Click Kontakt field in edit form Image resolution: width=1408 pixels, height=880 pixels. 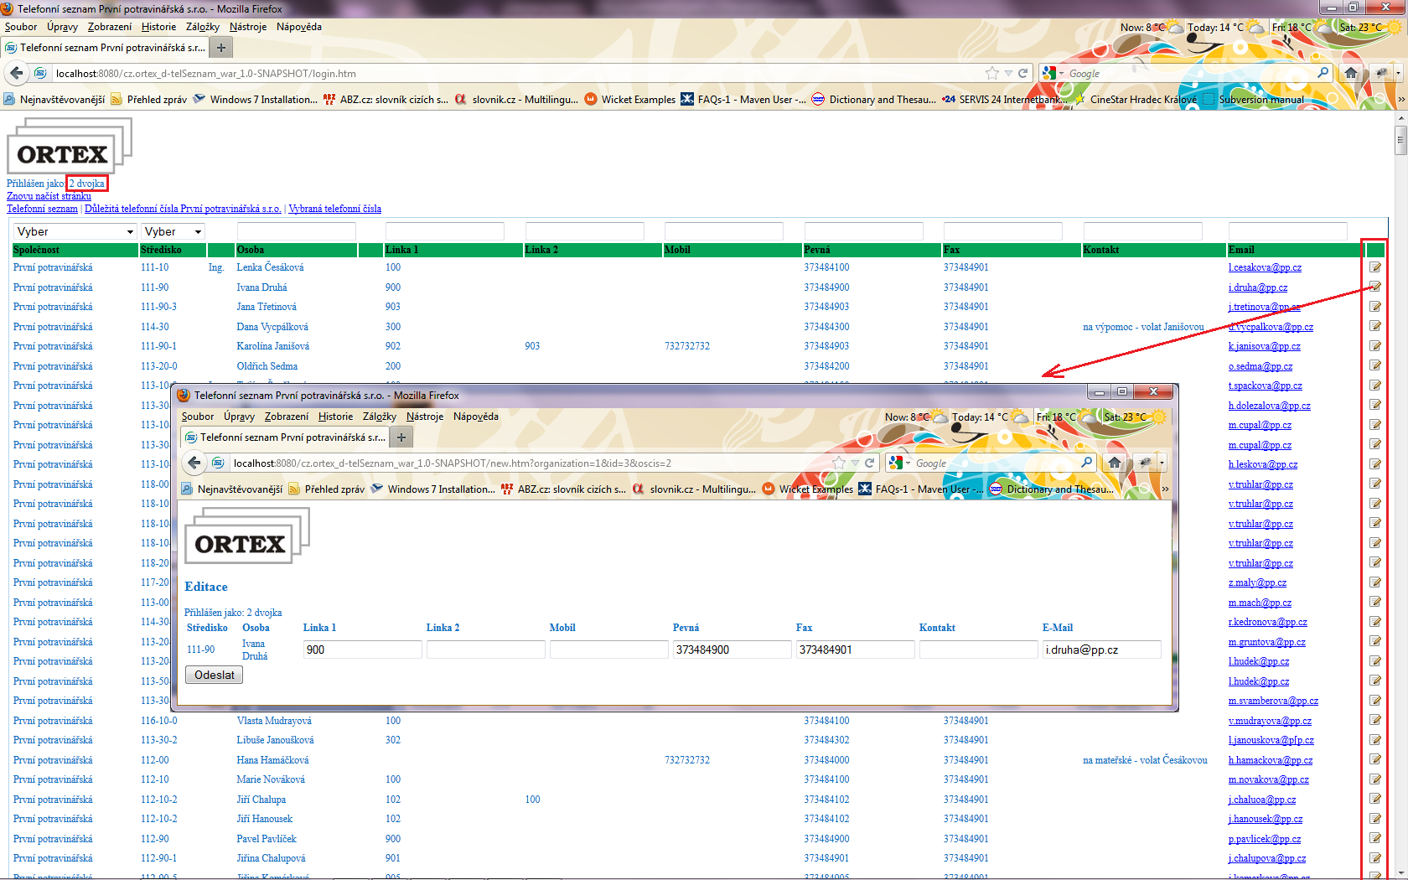[x=979, y=650]
